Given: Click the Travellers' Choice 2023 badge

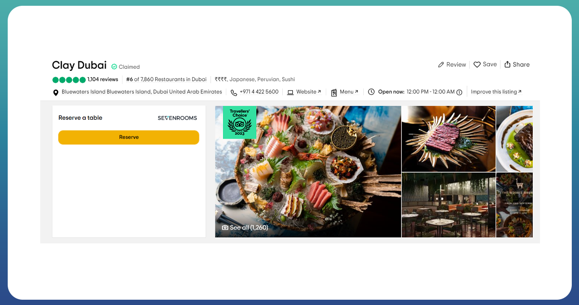Looking at the screenshot, I should (239, 122).
